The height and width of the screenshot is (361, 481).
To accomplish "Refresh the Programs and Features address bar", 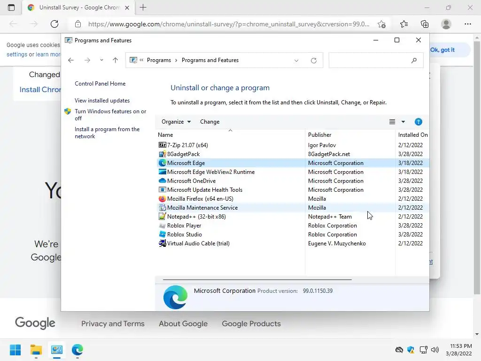I will pyautogui.click(x=313, y=61).
